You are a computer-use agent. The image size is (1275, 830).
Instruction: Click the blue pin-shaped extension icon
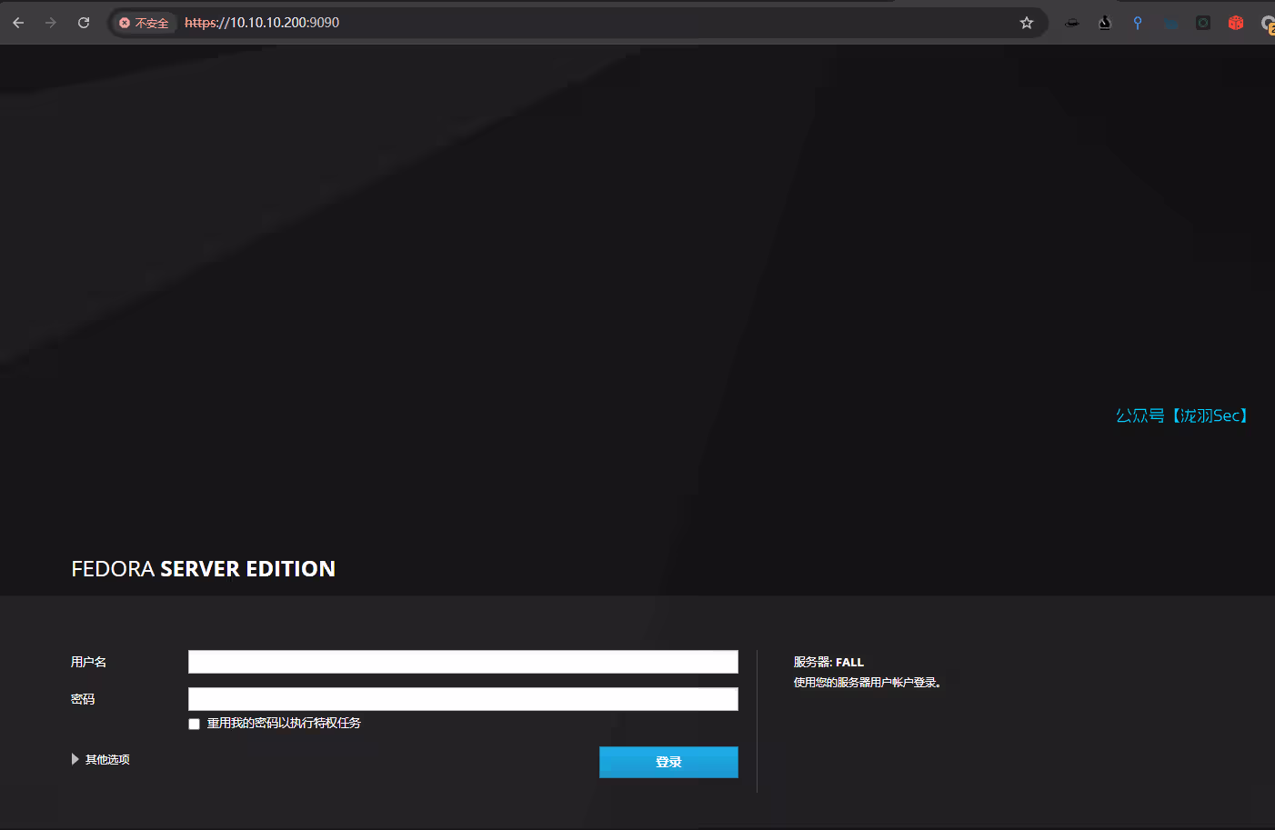point(1138,23)
